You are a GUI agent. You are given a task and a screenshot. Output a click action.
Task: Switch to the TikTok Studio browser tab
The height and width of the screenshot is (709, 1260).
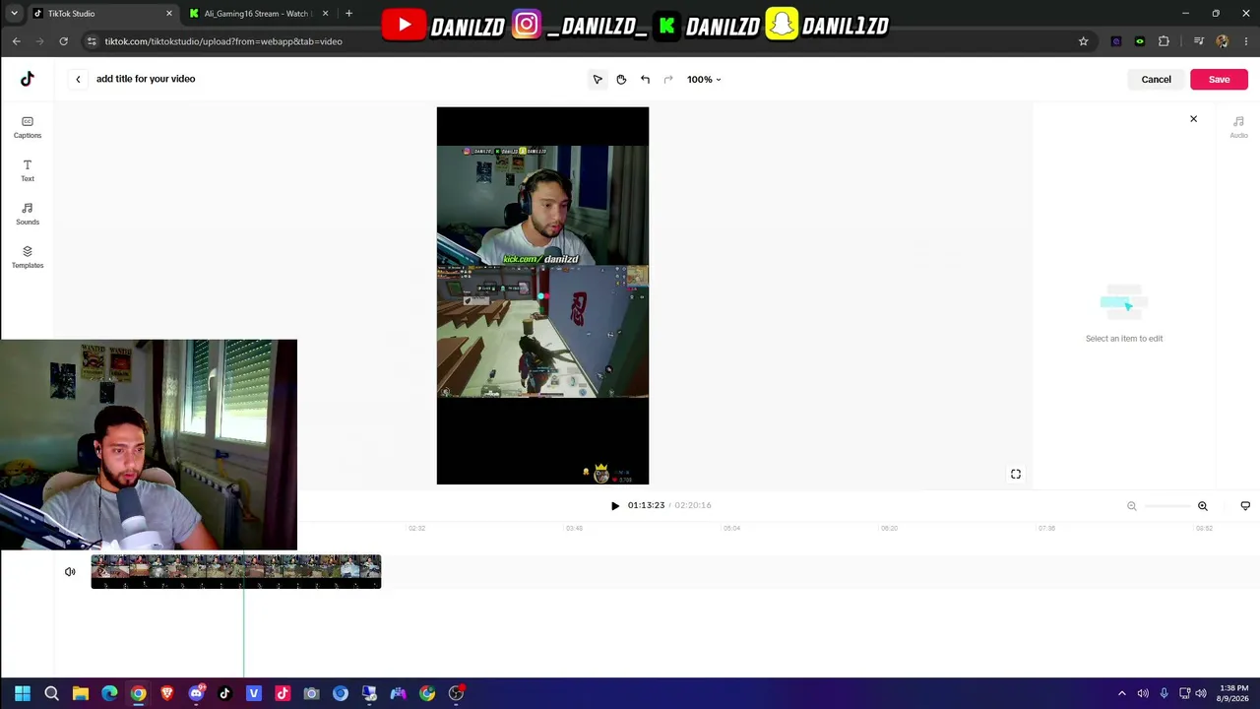(x=101, y=14)
